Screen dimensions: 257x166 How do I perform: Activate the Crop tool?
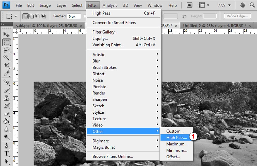tap(6, 66)
